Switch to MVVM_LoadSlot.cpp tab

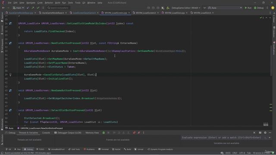click(175, 13)
